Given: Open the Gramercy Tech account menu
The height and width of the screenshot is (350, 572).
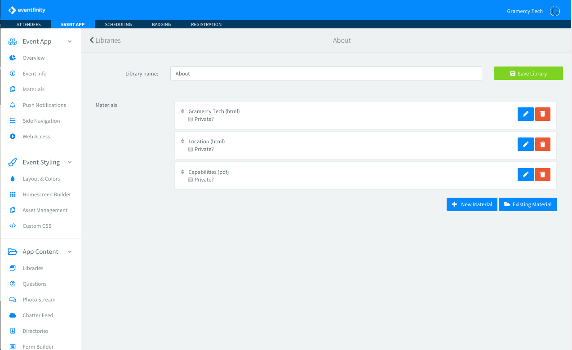Looking at the screenshot, I should pos(525,11).
